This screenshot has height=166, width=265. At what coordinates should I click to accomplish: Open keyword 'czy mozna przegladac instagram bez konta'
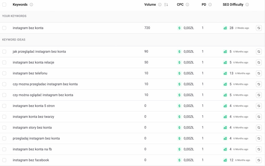[45, 84]
